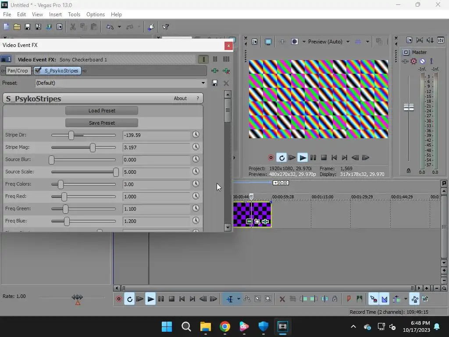The image size is (449, 337).
Task: Open the View menu
Action: (x=37, y=14)
